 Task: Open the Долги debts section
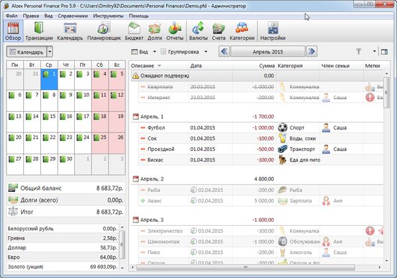pyautogui.click(x=154, y=31)
